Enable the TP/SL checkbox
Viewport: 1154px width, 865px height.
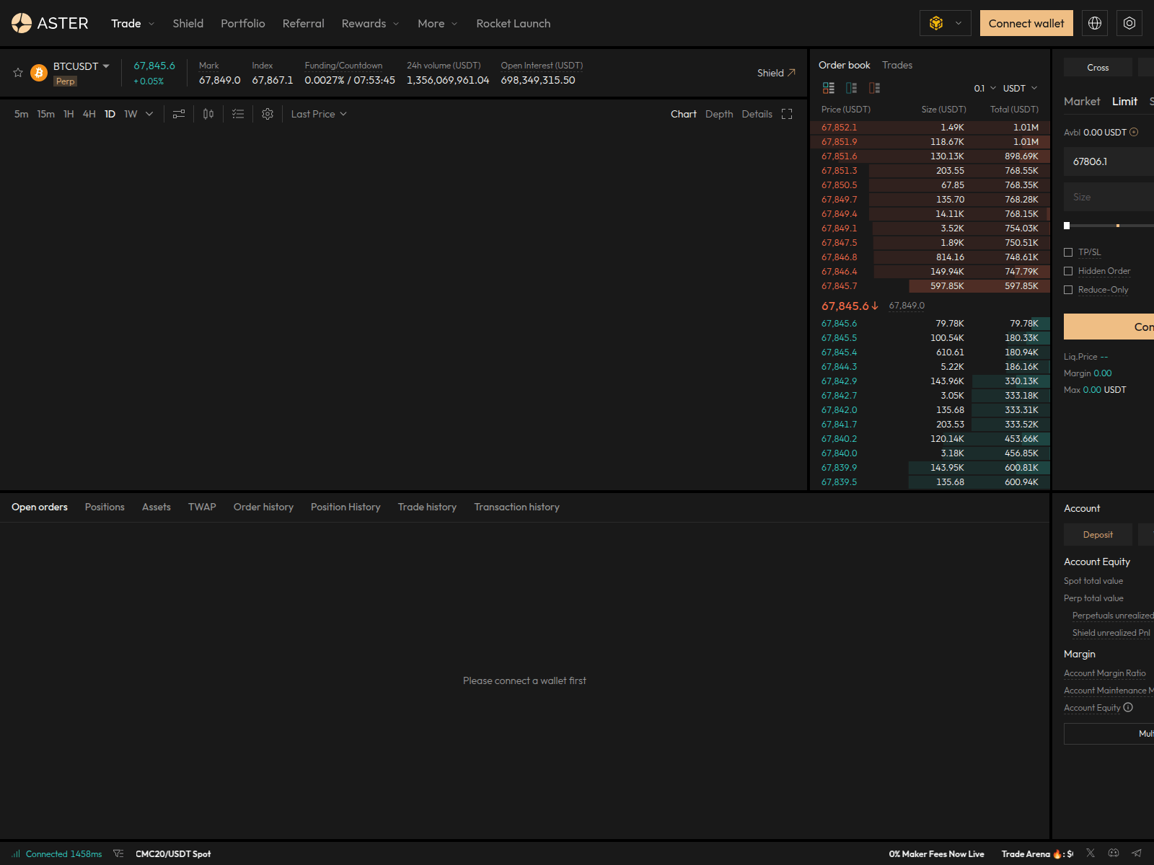pos(1068,252)
